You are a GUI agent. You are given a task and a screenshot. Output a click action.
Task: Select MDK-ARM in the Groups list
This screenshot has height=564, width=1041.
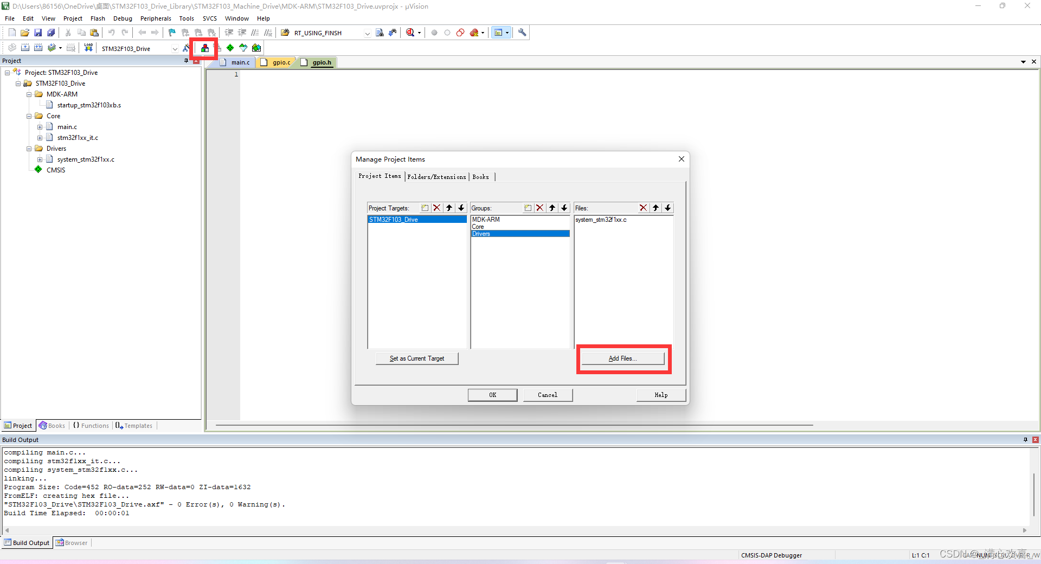coord(520,220)
